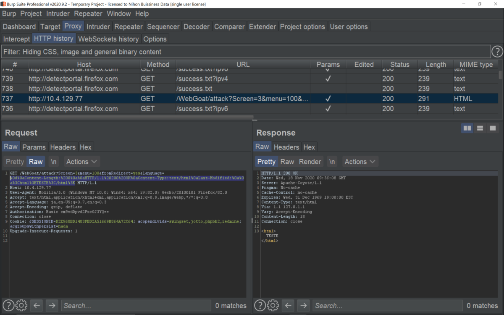
Task: Open Request panel help icon
Action: (x=8, y=305)
